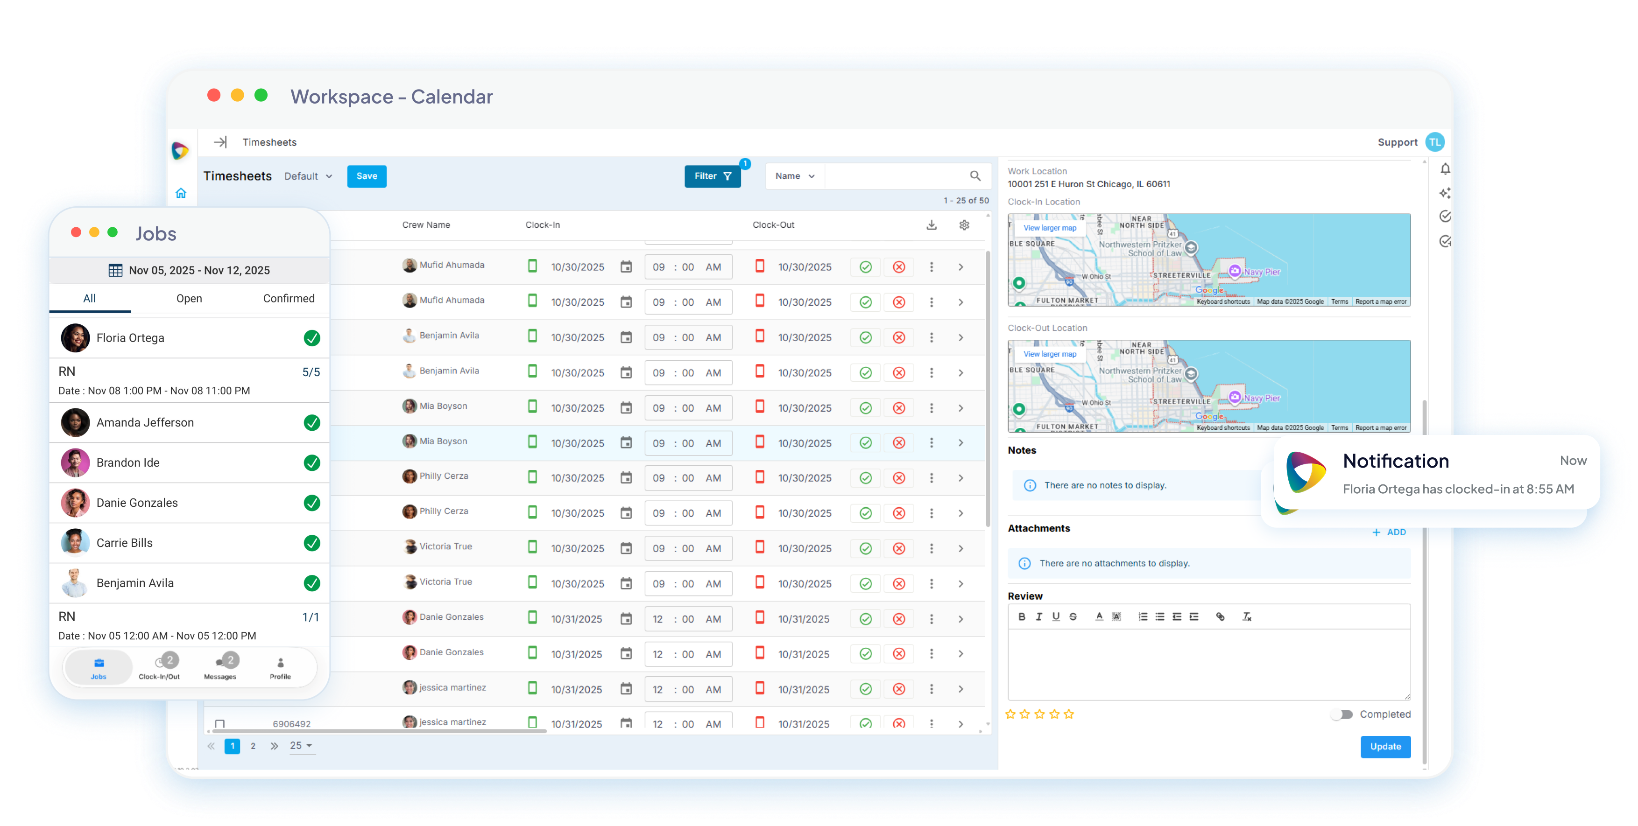Go to page 2 of timesheets
This screenshot has width=1638, height=826.
(x=253, y=746)
